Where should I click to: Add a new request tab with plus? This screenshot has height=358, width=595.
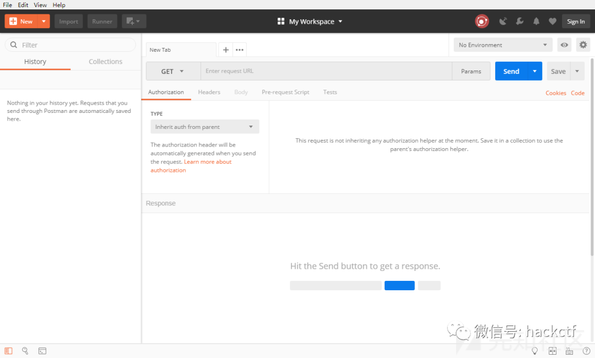[225, 50]
